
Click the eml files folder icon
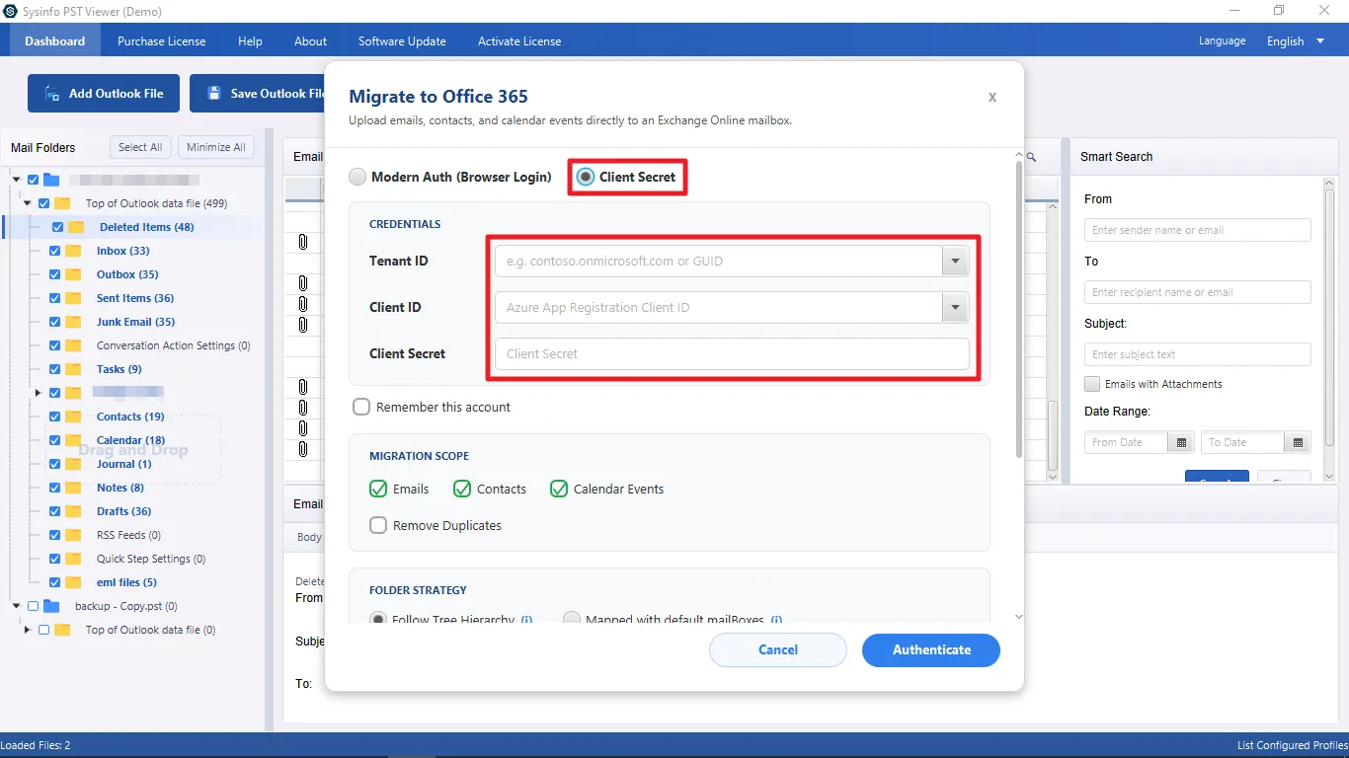[x=73, y=582]
